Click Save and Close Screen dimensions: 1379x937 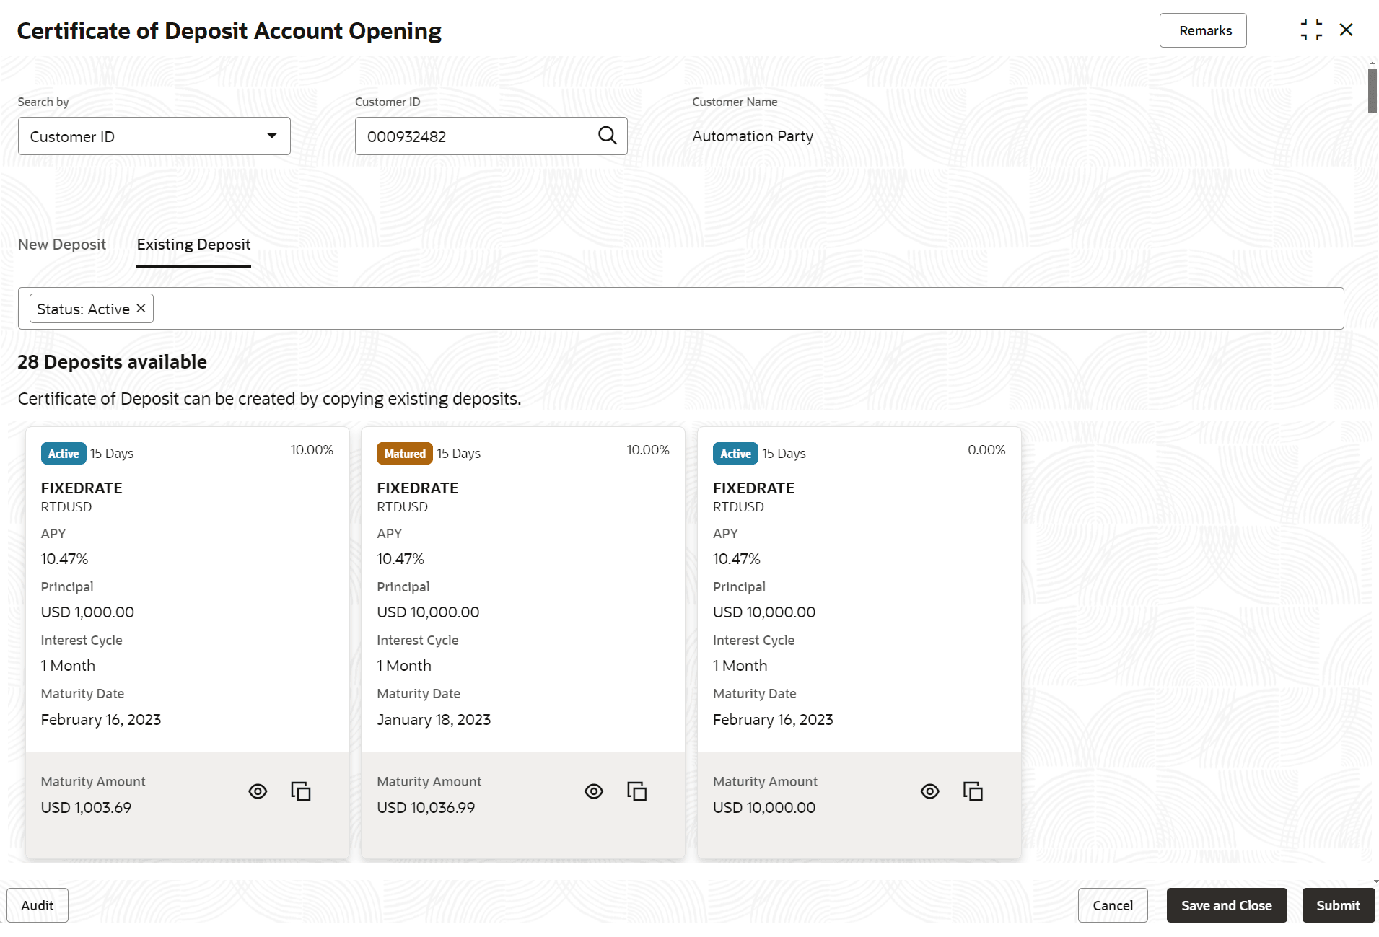1226,905
